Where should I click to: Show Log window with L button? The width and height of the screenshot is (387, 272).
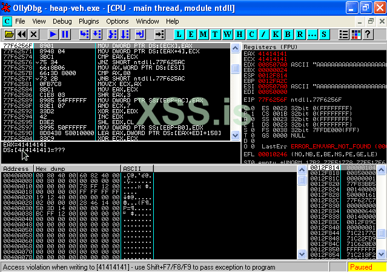(179, 35)
